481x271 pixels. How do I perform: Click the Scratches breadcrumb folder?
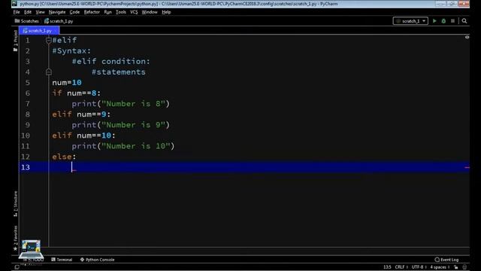point(27,21)
